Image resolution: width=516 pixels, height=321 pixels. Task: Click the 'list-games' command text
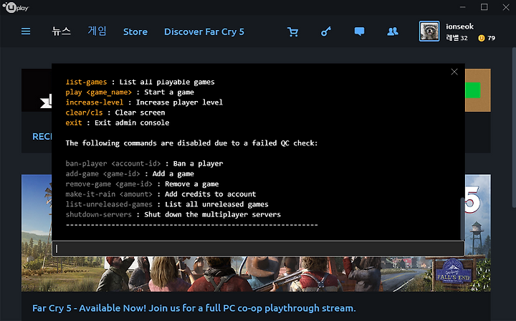(x=86, y=82)
